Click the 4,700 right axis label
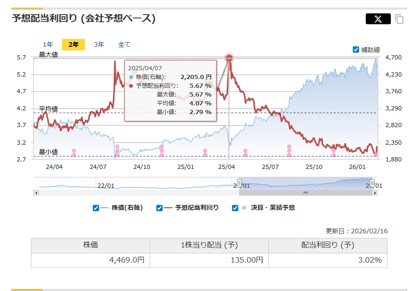 [393, 57]
